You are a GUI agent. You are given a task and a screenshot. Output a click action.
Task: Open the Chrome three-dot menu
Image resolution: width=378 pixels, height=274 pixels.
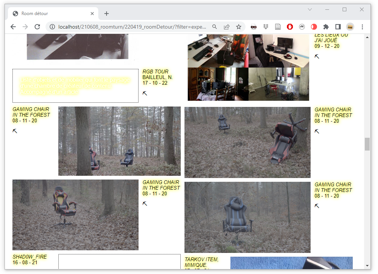point(362,27)
